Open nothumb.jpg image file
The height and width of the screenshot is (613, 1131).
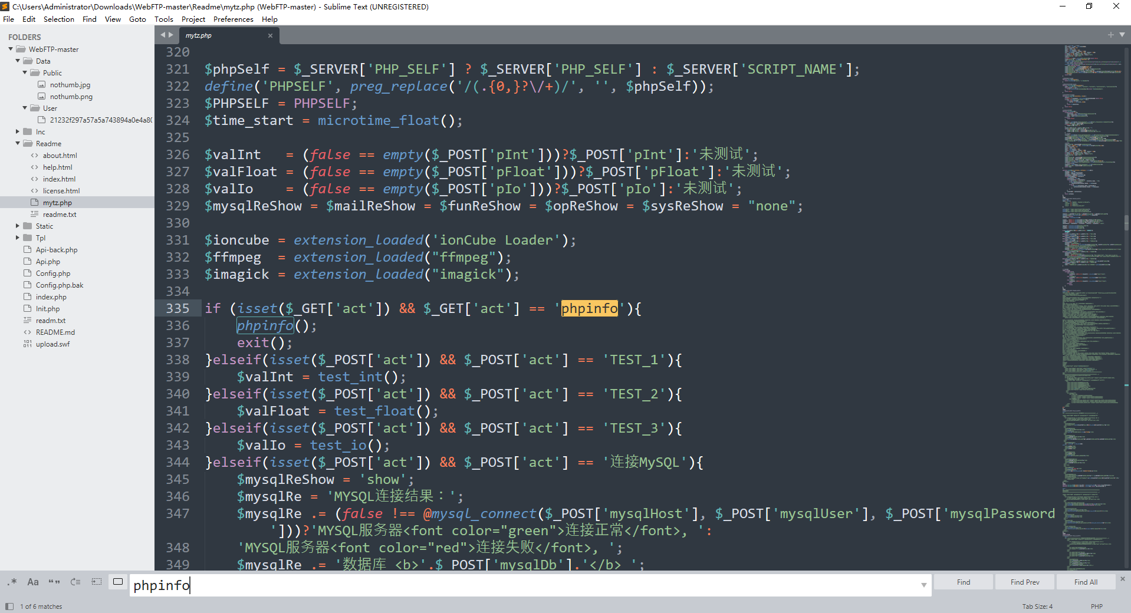pos(70,85)
